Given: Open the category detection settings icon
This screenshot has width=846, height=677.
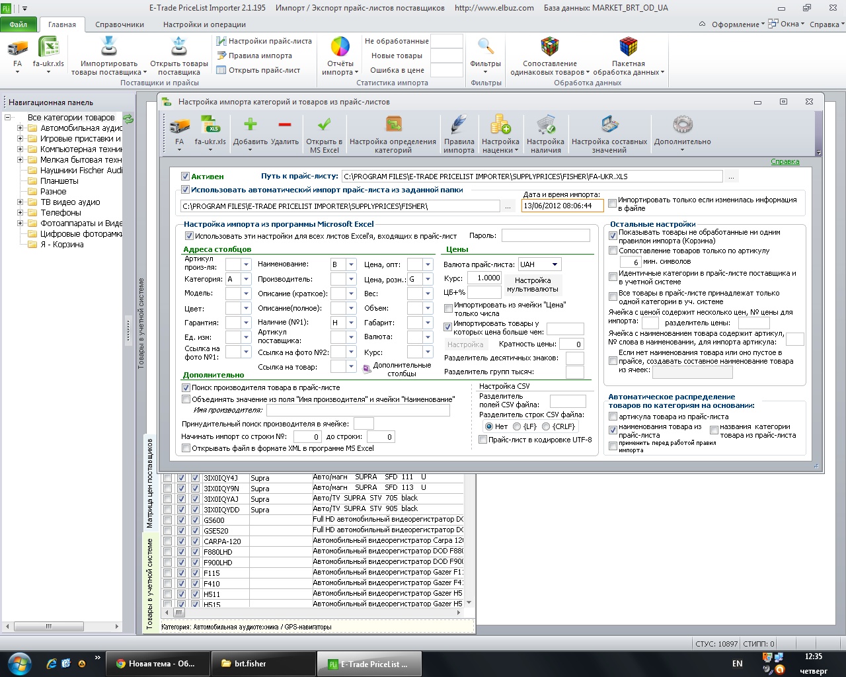Looking at the screenshot, I should [x=393, y=125].
